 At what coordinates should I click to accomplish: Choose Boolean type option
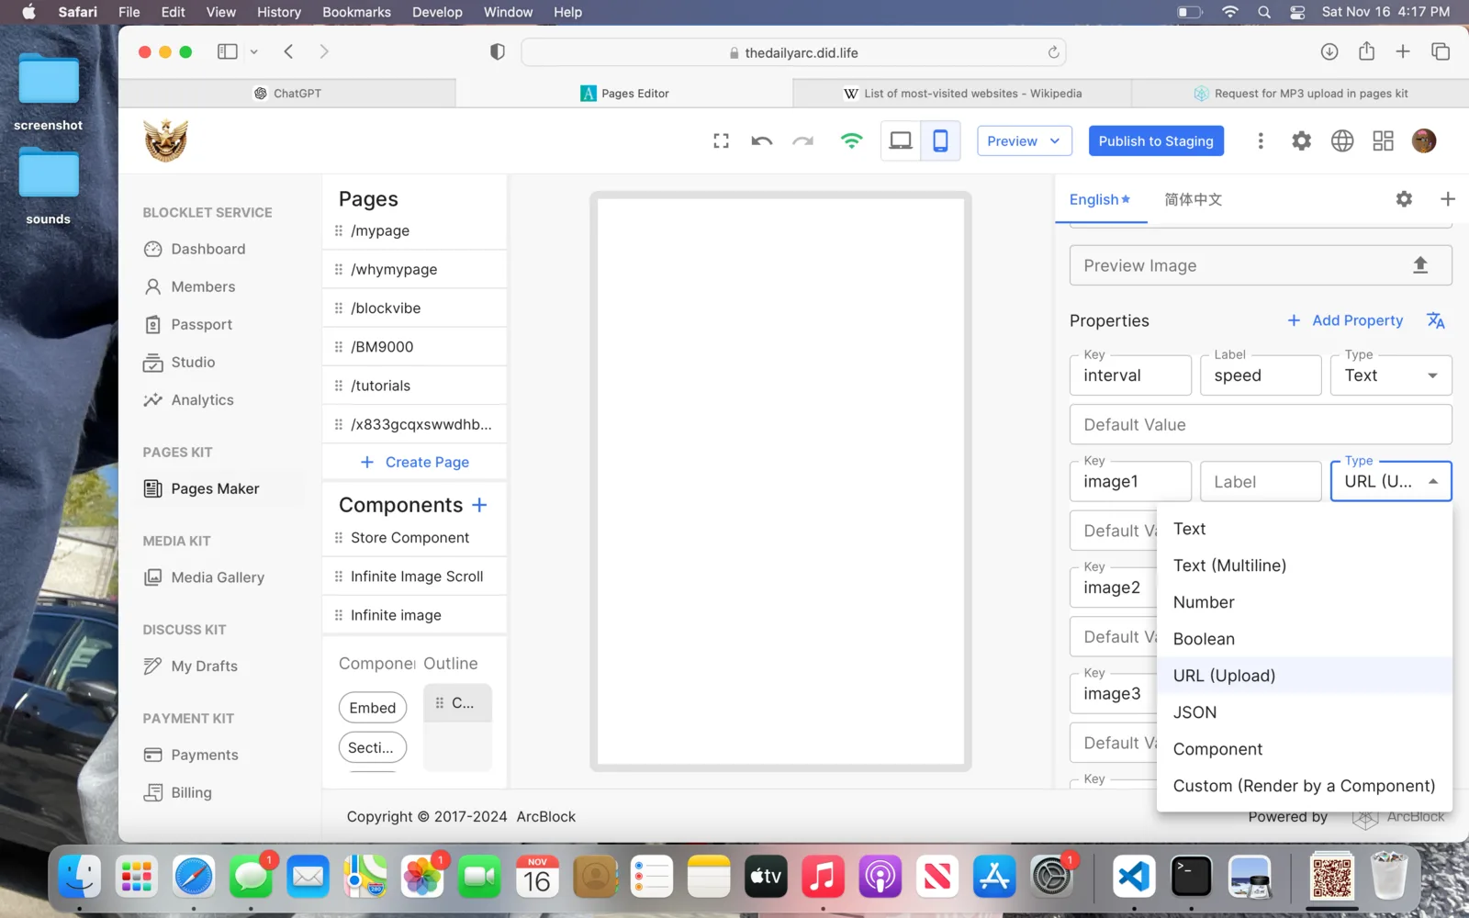coord(1305,639)
